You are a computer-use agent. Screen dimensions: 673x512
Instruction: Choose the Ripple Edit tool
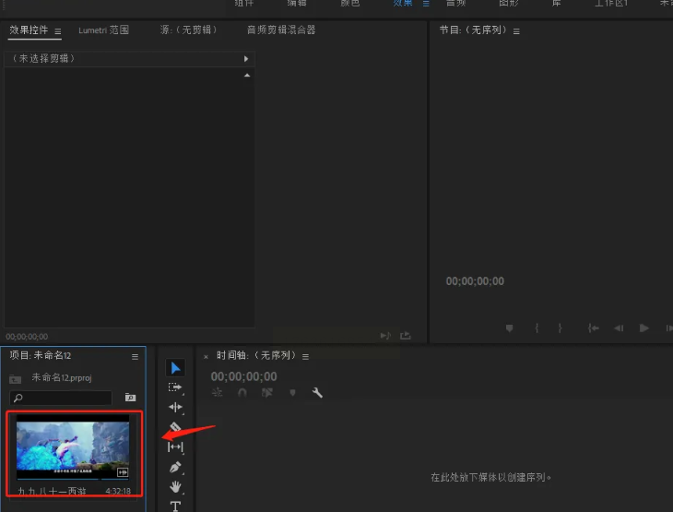(x=175, y=407)
